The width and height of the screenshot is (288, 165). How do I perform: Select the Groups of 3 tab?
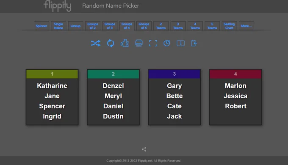coord(110,26)
